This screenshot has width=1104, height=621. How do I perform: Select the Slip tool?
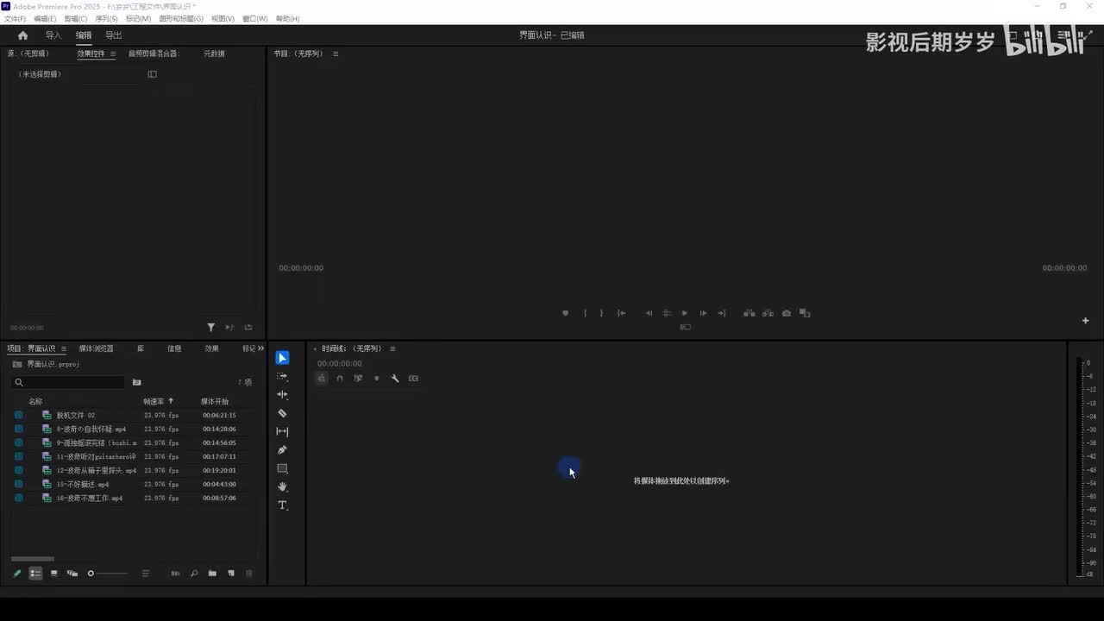tap(282, 431)
